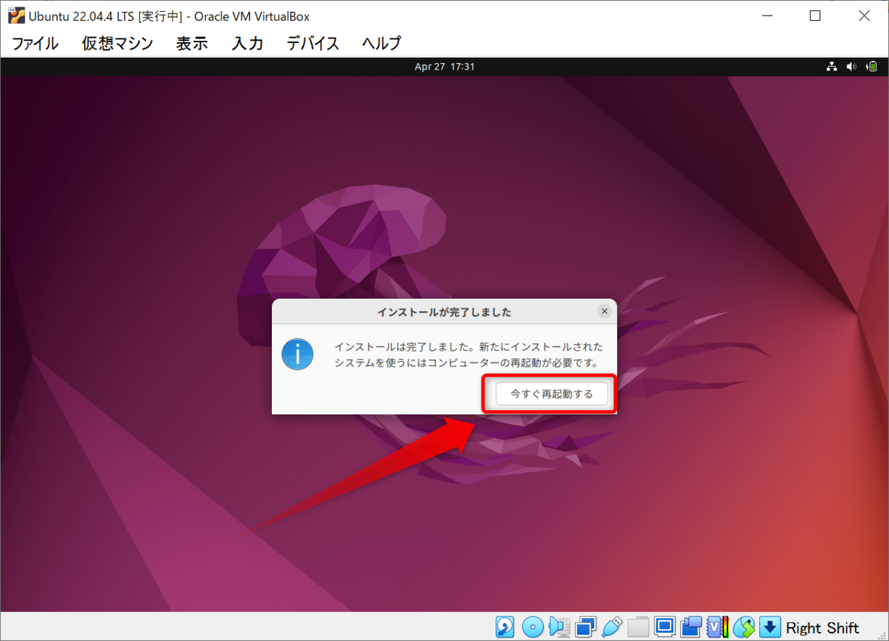The image size is (889, 641).
Task: Open the 表示 menu
Action: [192, 44]
